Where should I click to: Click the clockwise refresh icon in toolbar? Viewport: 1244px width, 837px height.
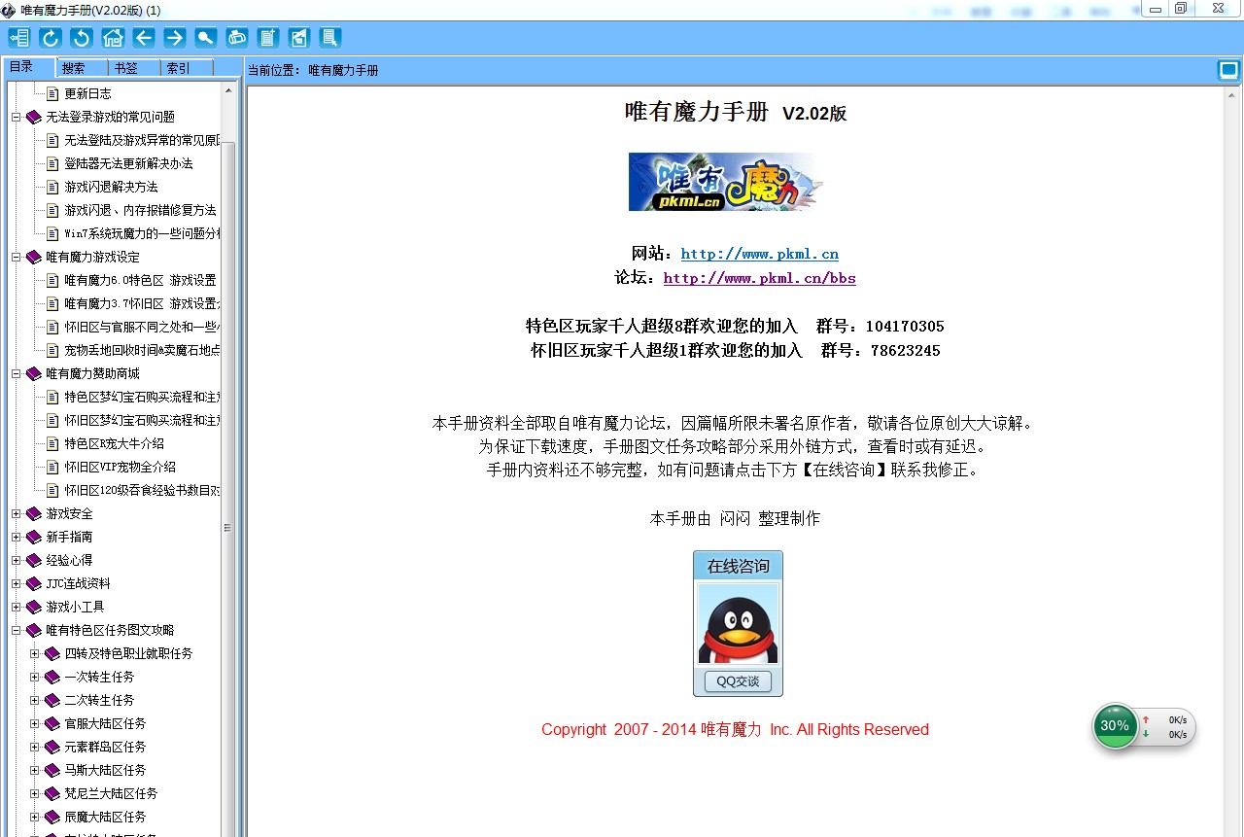pyautogui.click(x=50, y=38)
